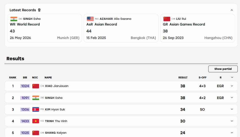Image resolution: width=240 pixels, height=137 pixels.
Task: Click the S-OFF column header
Action: (x=202, y=78)
